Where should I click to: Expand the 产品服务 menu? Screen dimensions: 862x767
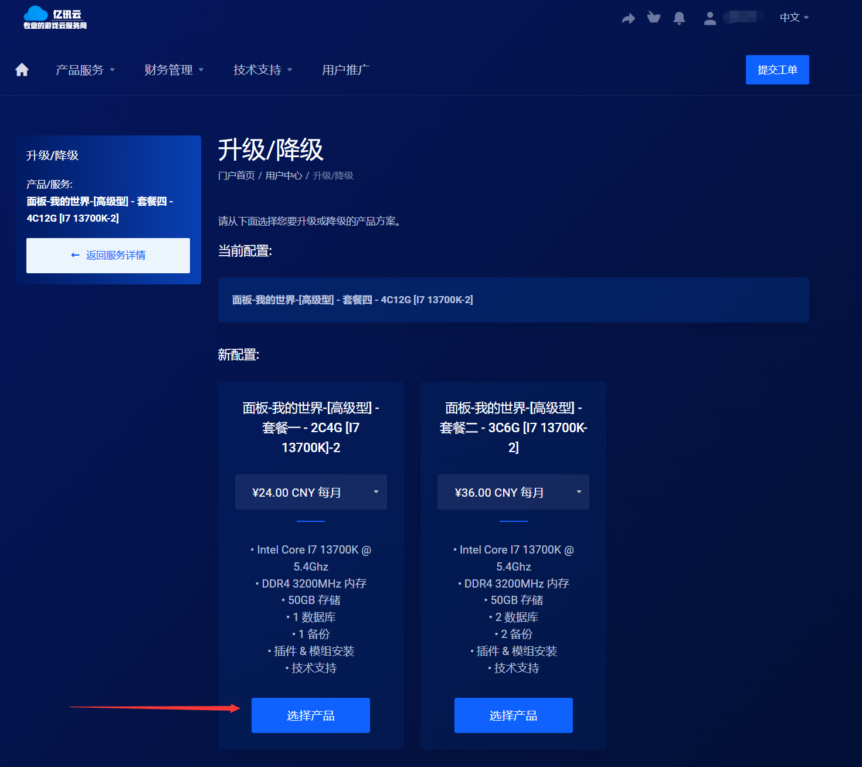click(85, 70)
